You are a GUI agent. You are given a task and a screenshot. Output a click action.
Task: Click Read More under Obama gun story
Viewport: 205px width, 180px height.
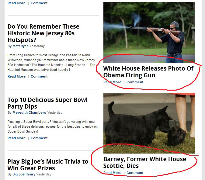tap(112, 82)
